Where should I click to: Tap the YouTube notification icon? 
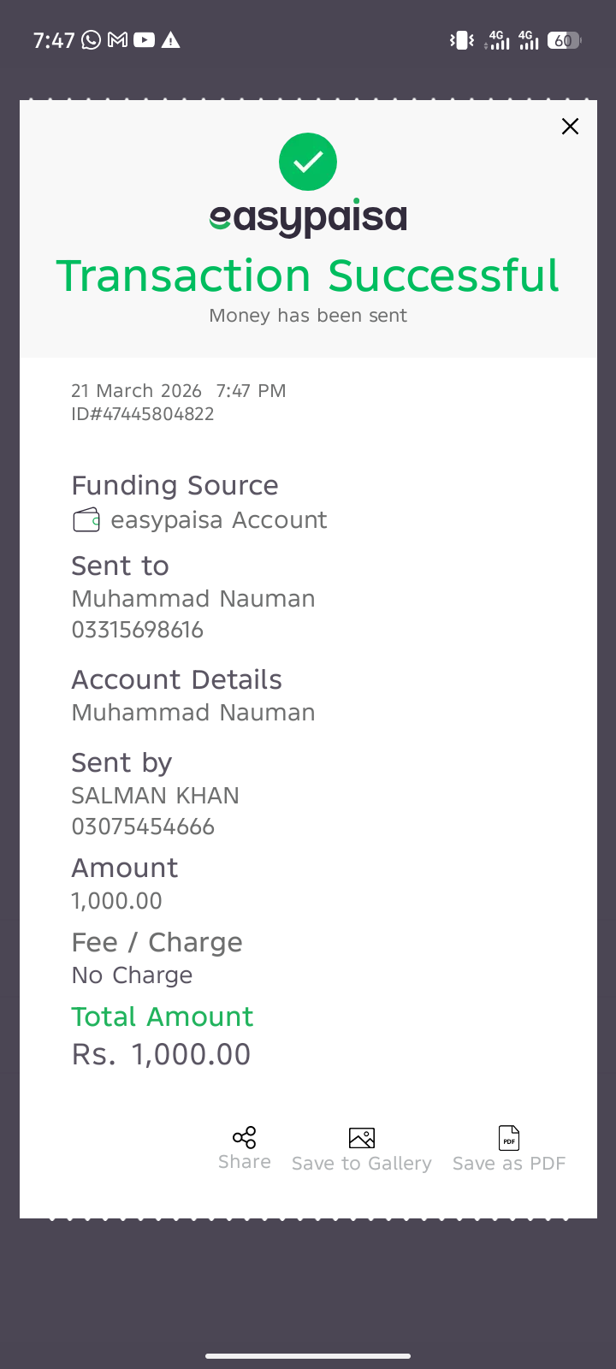tap(145, 39)
